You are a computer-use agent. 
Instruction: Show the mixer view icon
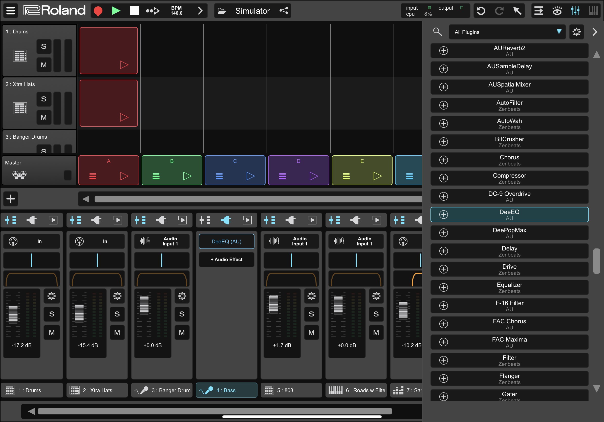click(575, 11)
